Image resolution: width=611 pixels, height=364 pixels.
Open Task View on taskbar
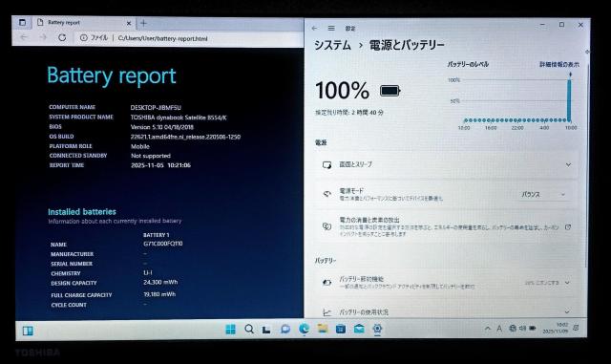pyautogui.click(x=266, y=330)
